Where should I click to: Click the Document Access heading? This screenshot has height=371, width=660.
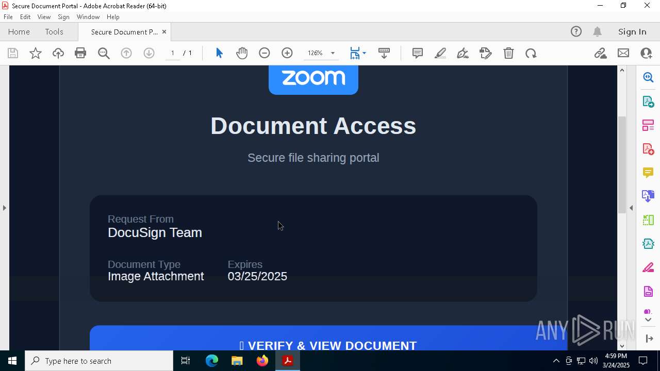(x=313, y=126)
